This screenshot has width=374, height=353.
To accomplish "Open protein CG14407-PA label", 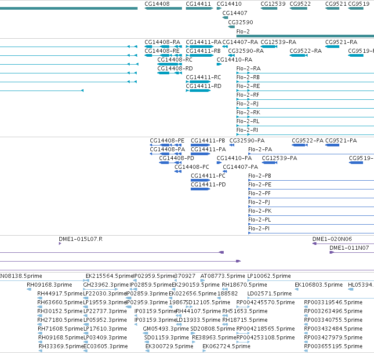I will 240,167.
